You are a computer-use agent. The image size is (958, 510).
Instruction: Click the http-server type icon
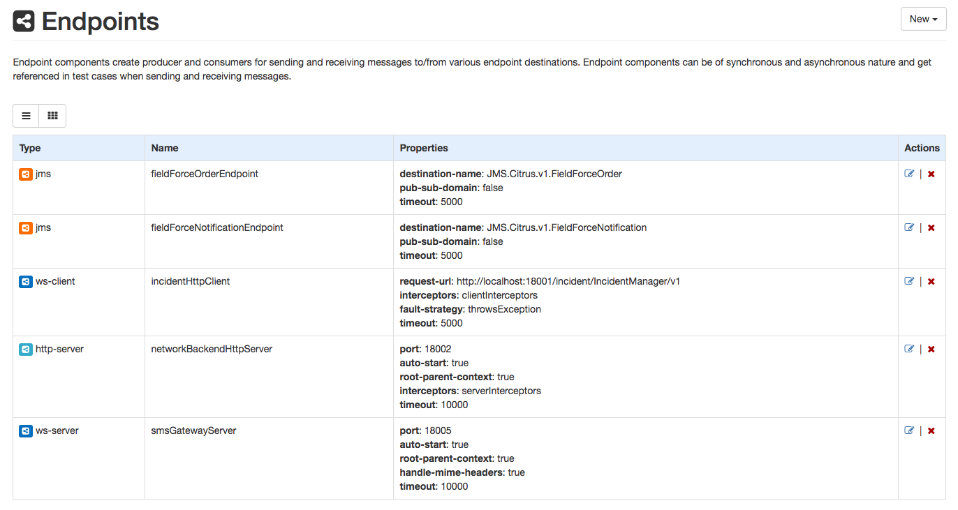click(25, 350)
